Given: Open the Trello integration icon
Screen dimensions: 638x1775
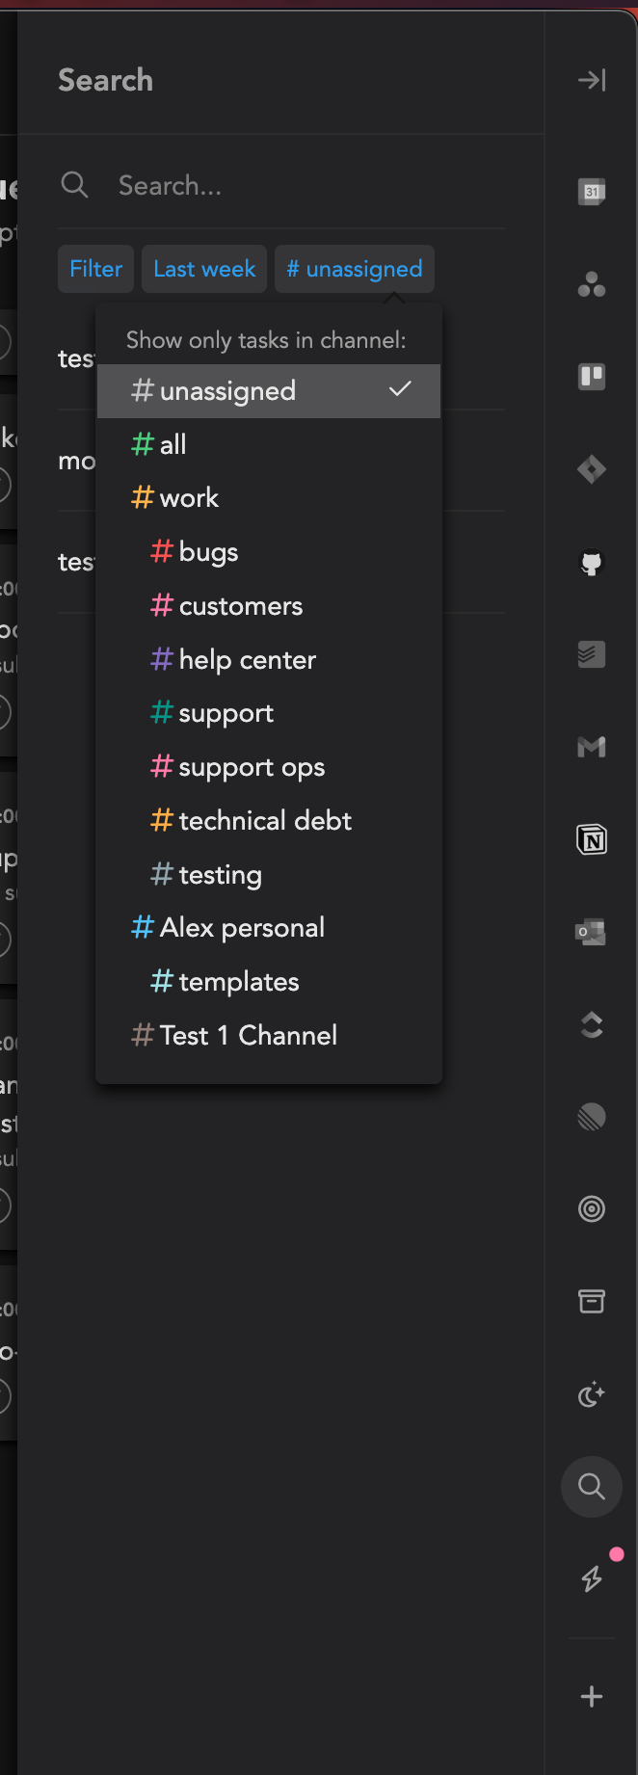Looking at the screenshot, I should [x=592, y=377].
